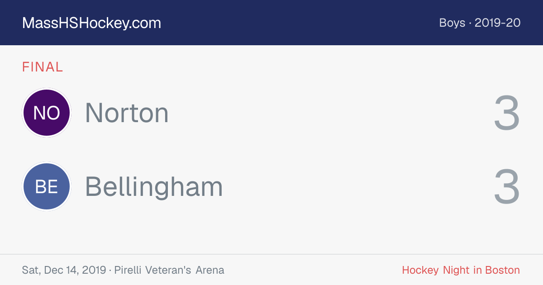
Task: Select the blue BE team logo
Action: [46, 187]
